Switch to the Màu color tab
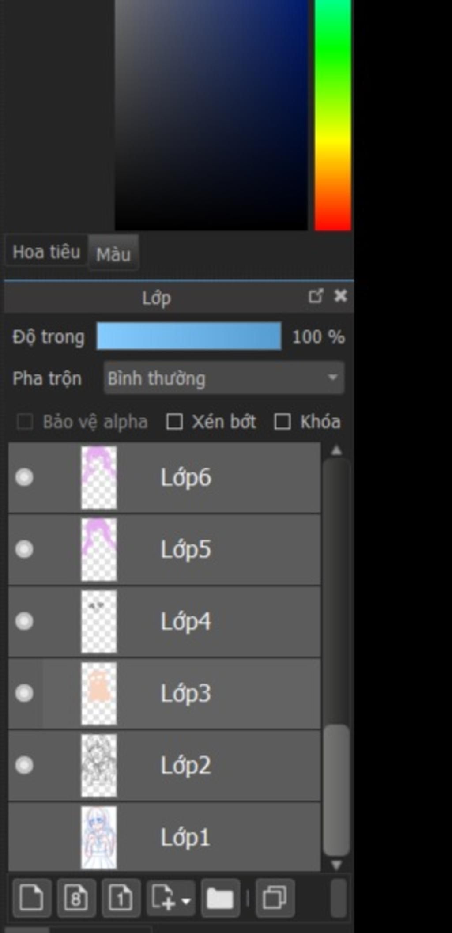 pyautogui.click(x=113, y=254)
